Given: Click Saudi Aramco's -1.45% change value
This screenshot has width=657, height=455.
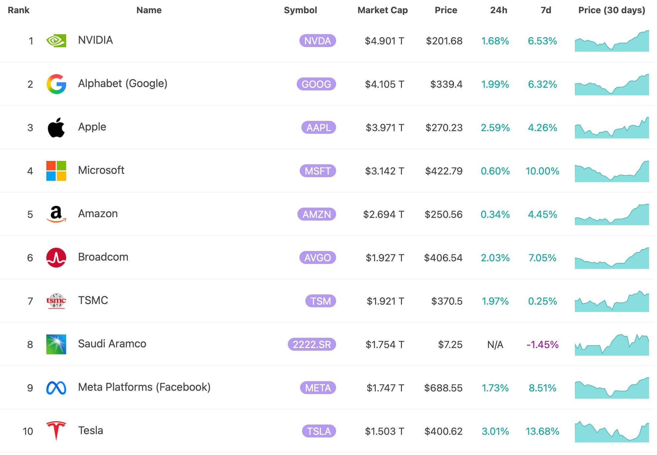Looking at the screenshot, I should tap(543, 344).
